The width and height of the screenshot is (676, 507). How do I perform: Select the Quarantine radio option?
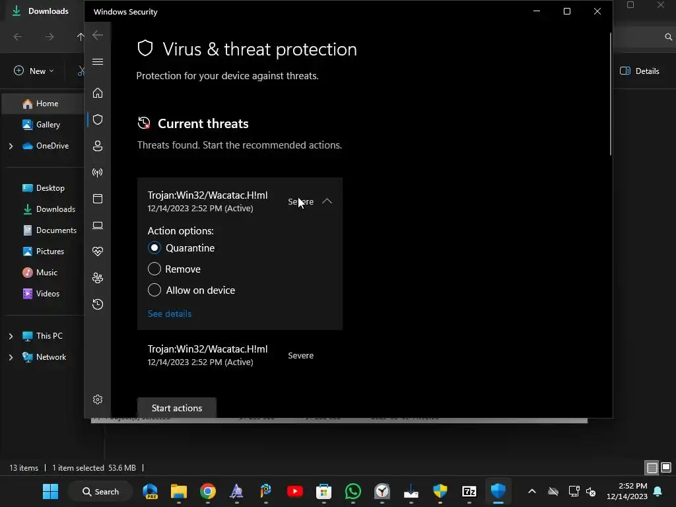[x=154, y=248]
